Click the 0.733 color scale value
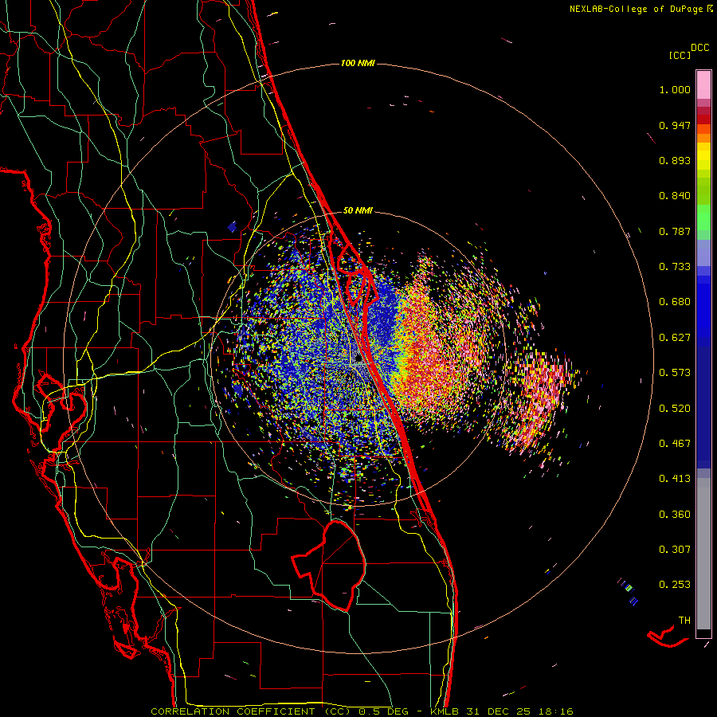 (675, 267)
